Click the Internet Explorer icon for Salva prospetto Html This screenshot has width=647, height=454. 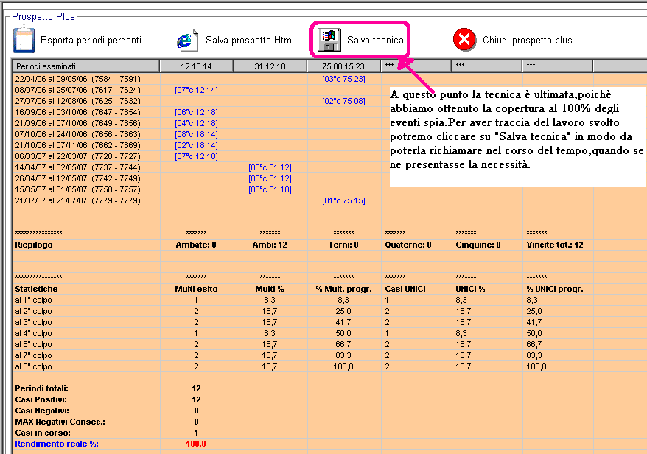[187, 40]
